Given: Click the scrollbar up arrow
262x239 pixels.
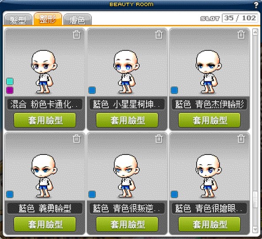Looking at the screenshot, I should click(255, 32).
